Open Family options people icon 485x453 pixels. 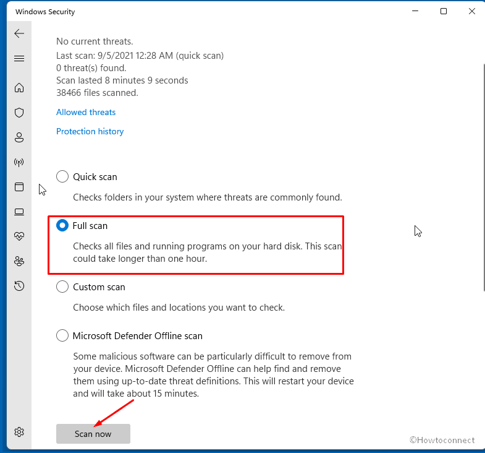(x=19, y=261)
